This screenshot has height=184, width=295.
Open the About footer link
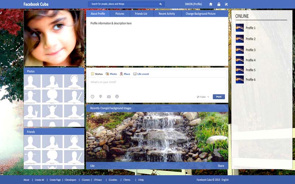click(26, 180)
